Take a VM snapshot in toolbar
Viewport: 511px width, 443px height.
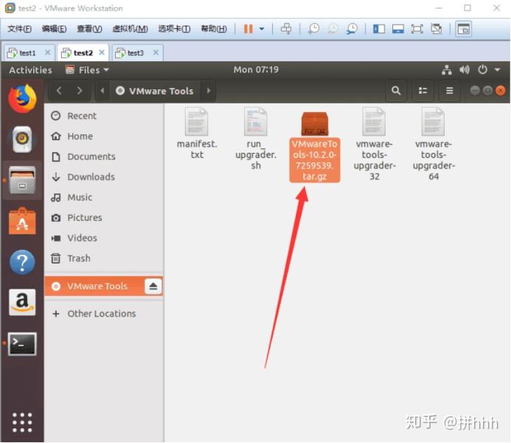tap(314, 29)
